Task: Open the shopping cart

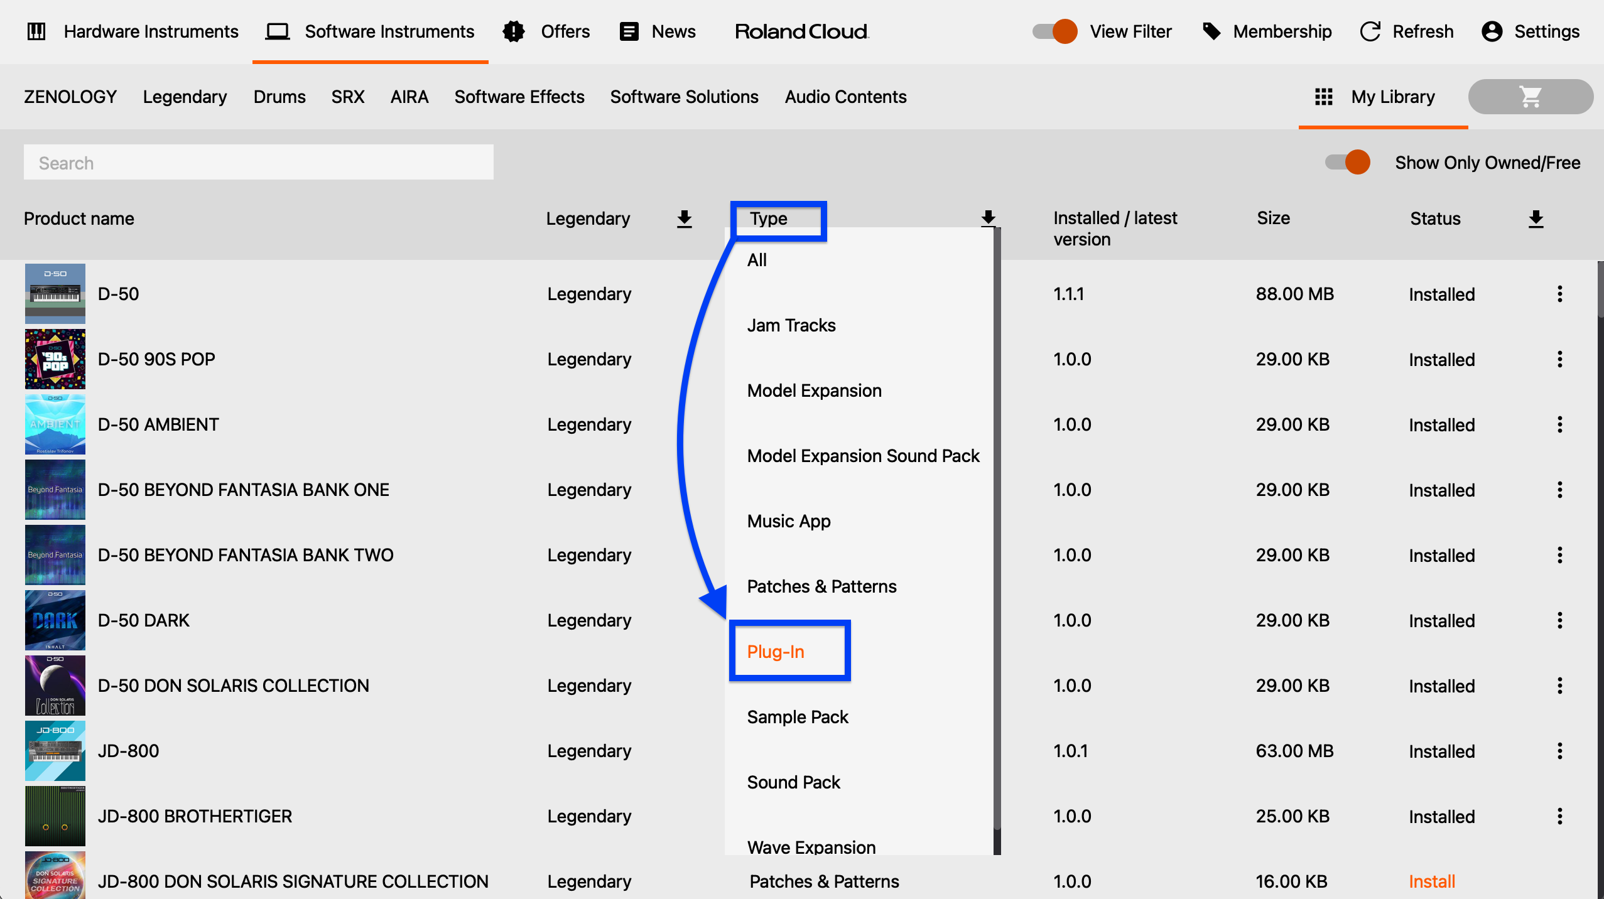Action: pyautogui.click(x=1530, y=97)
